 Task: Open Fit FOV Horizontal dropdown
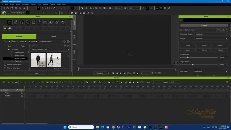(x=211, y=39)
